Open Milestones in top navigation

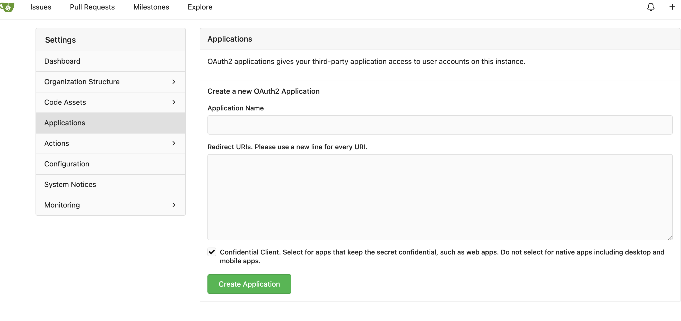(151, 7)
